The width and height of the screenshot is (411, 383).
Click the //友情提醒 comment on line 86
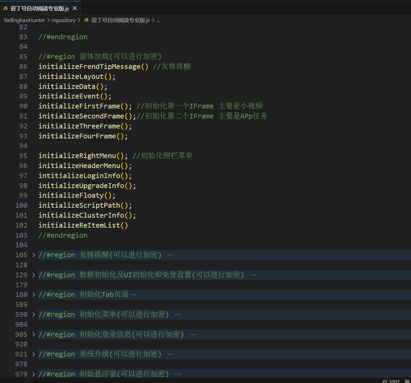(172, 67)
